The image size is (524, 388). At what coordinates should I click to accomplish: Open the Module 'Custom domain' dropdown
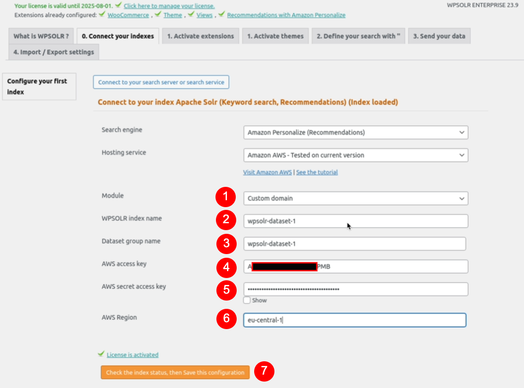[x=355, y=198]
